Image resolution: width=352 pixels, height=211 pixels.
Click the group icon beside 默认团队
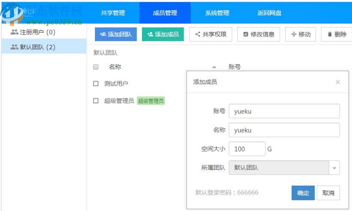point(14,47)
